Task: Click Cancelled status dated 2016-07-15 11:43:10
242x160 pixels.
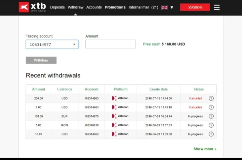Action: (195, 107)
